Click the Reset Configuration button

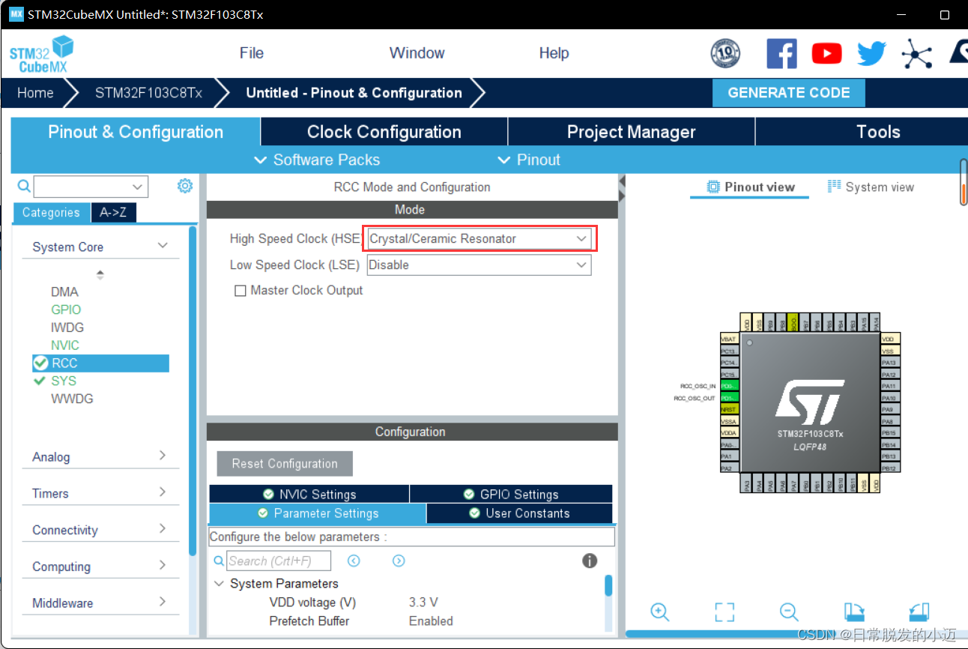[285, 464]
